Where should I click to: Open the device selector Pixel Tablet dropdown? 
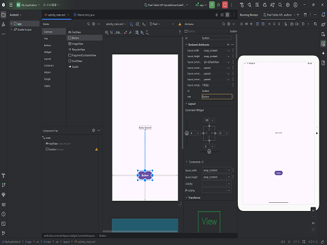166,5
